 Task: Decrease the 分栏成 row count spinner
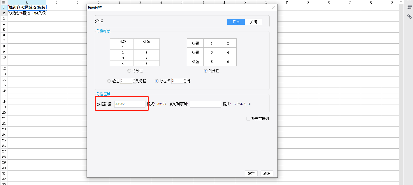pos(185,82)
